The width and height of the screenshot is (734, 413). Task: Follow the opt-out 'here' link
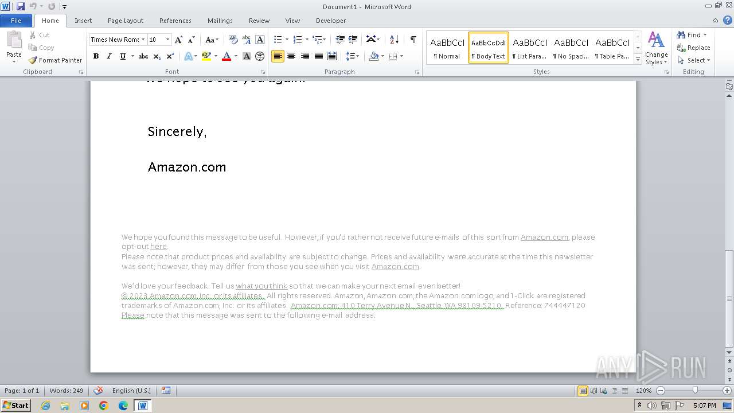(x=158, y=247)
